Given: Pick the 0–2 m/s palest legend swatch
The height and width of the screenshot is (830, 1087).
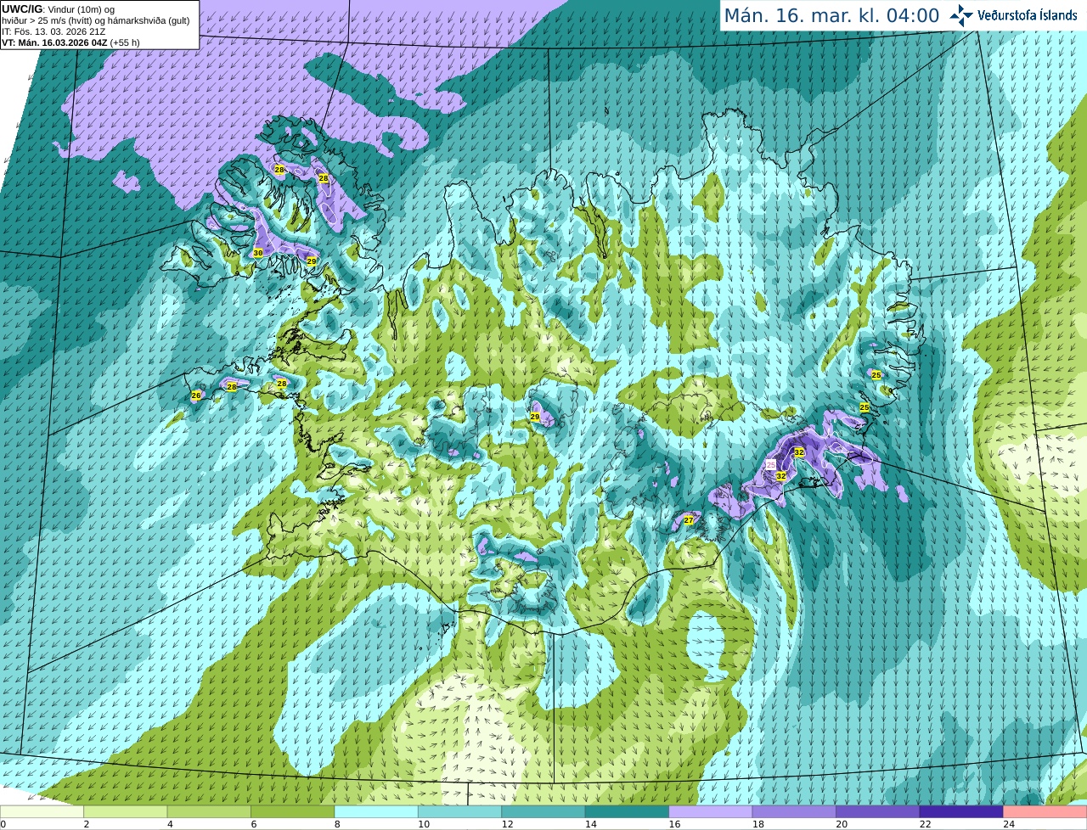Looking at the screenshot, I should click(42, 811).
